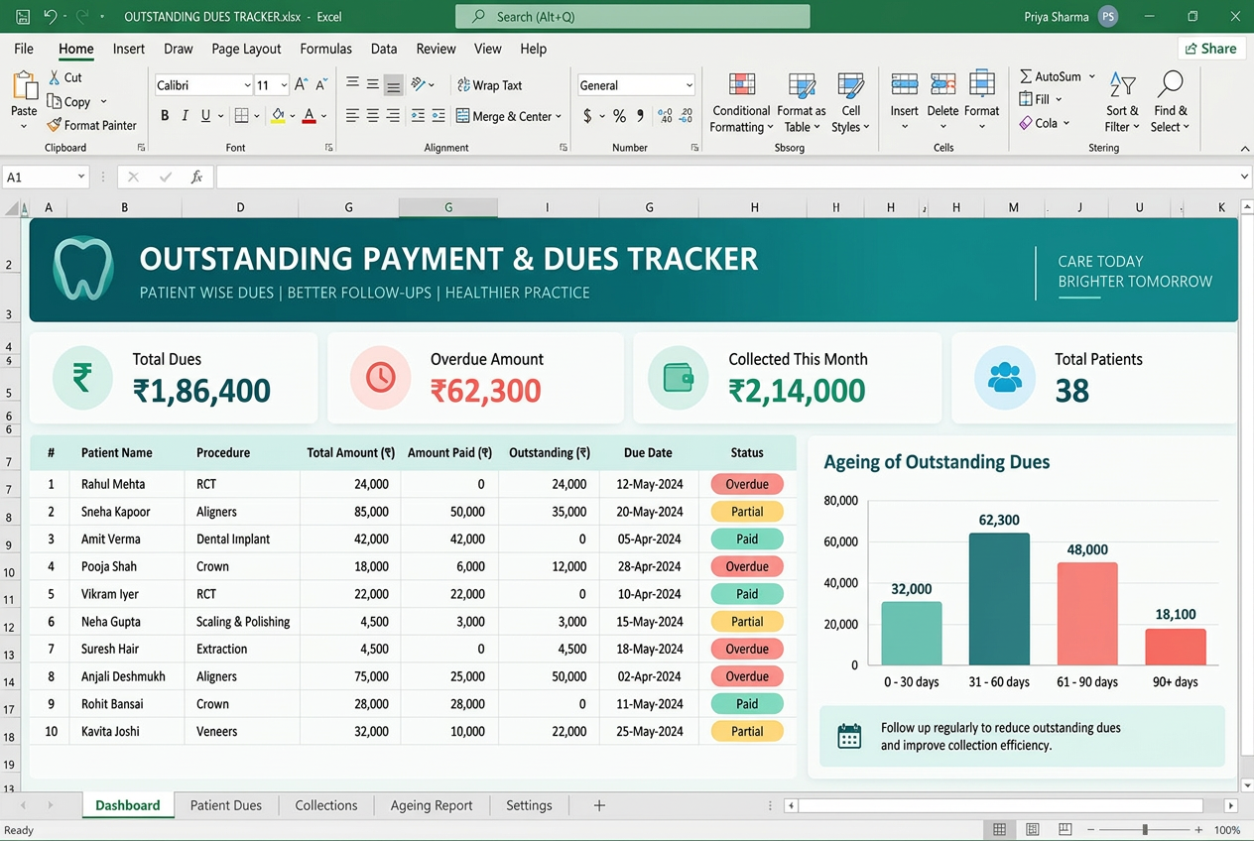The width and height of the screenshot is (1254, 841).
Task: Cut the selection with the scissors icon
Action: click(x=54, y=77)
